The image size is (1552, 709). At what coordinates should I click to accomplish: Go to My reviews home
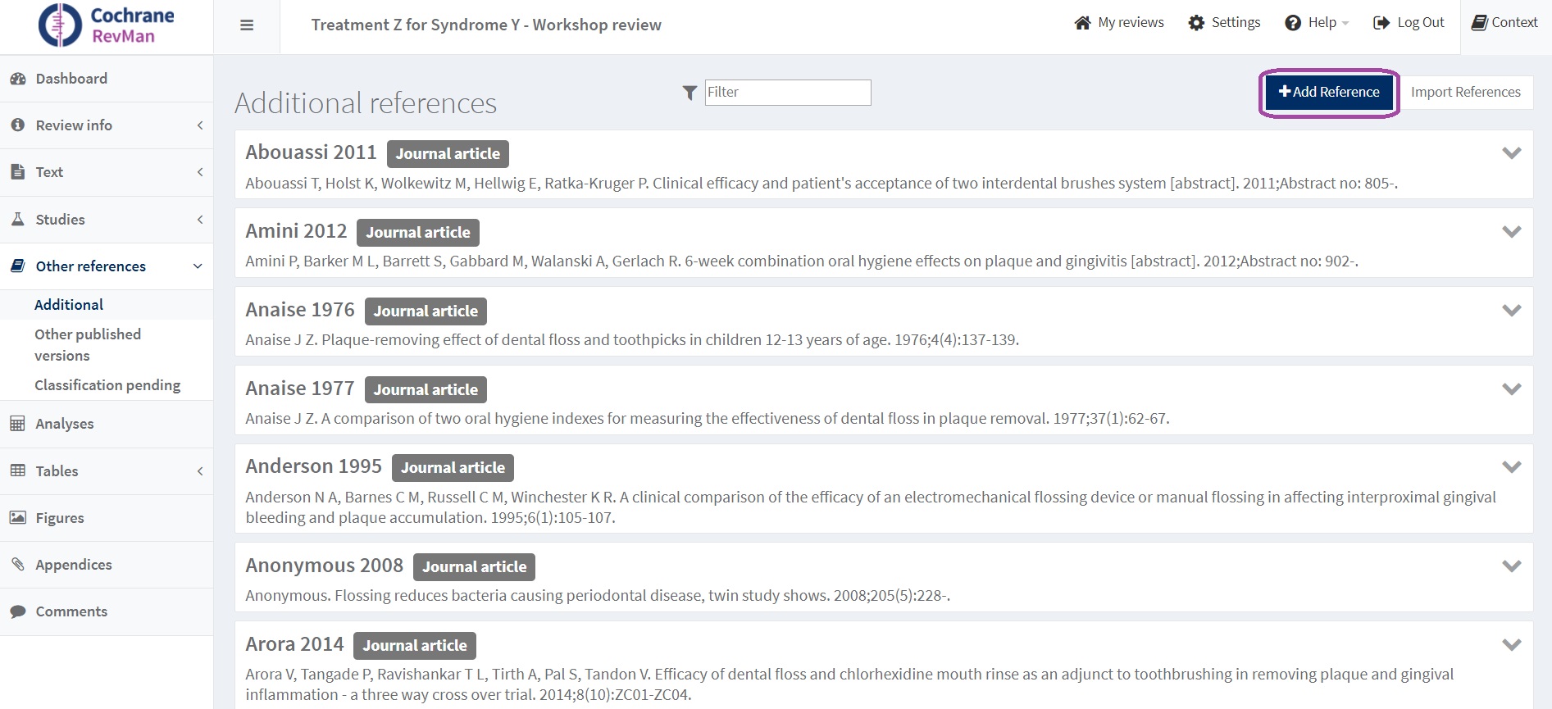1119,23
